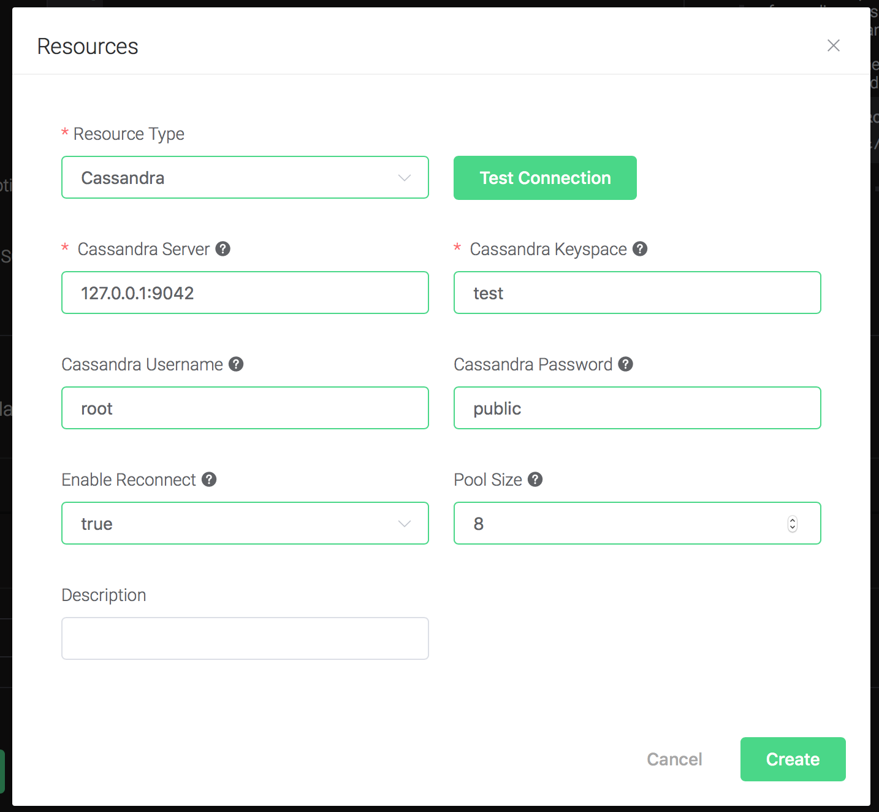
Task: Click the Pool Size help icon
Action: pos(535,480)
